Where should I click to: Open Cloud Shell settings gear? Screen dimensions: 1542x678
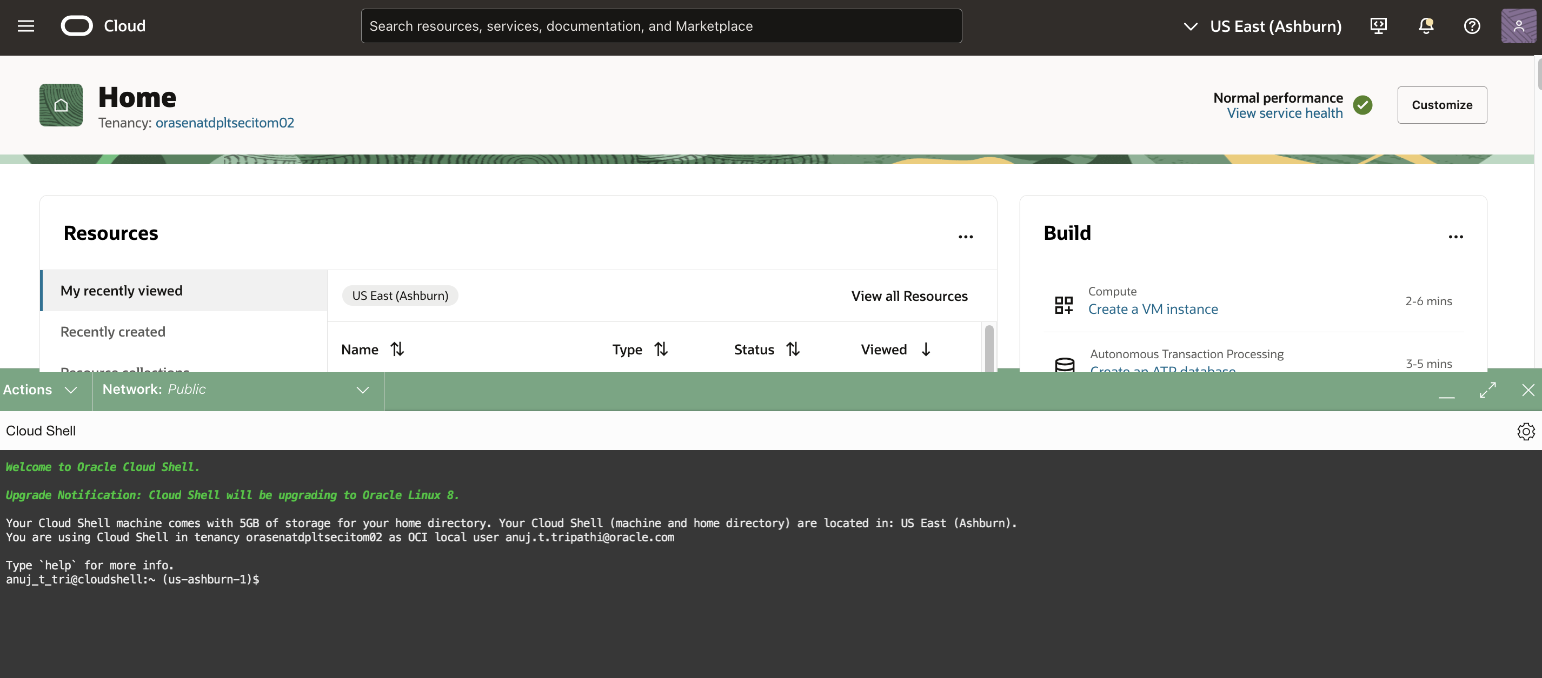pos(1525,431)
